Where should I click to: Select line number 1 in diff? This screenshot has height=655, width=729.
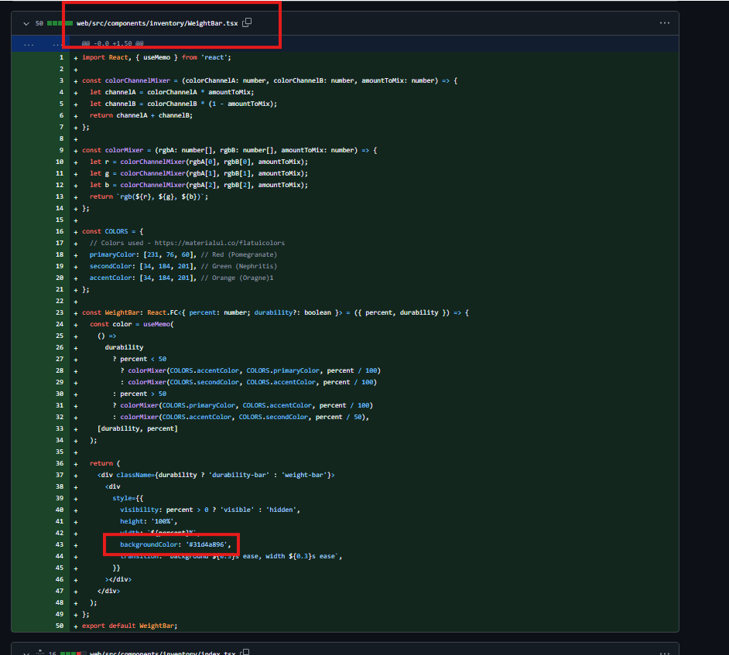pyautogui.click(x=60, y=58)
